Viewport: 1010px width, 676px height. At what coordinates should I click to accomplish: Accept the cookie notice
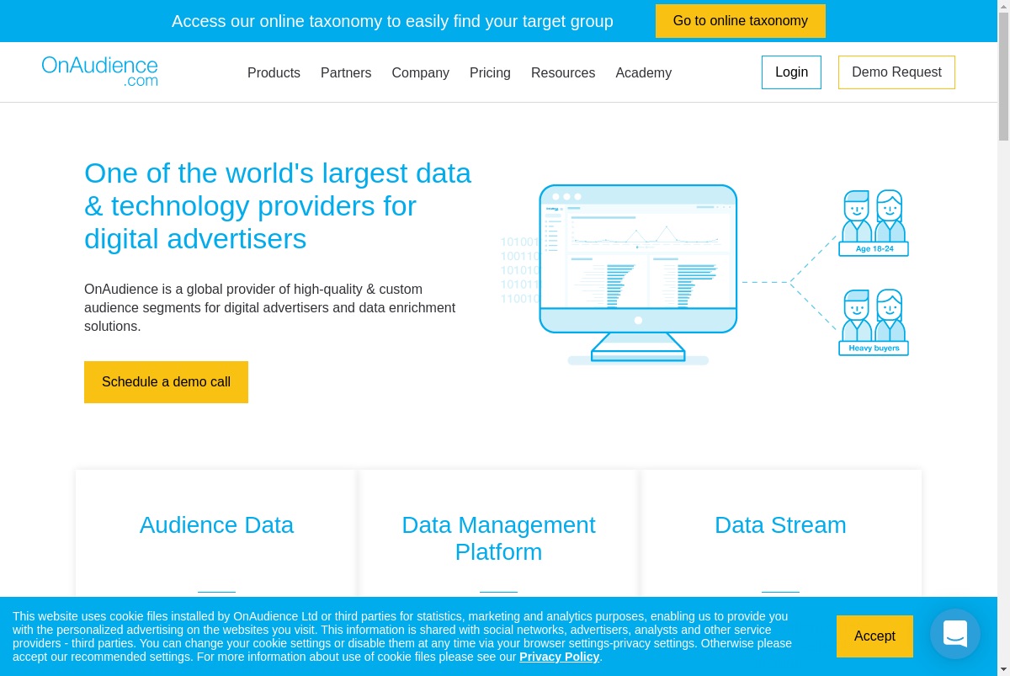tap(874, 636)
